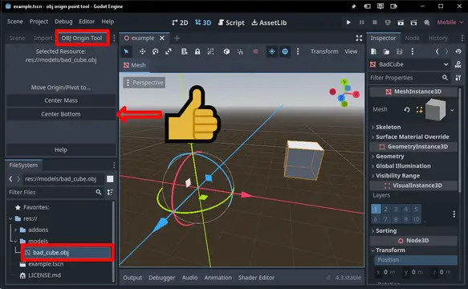The width and height of the screenshot is (468, 289).
Task: Open the Script workspace
Action: point(231,22)
